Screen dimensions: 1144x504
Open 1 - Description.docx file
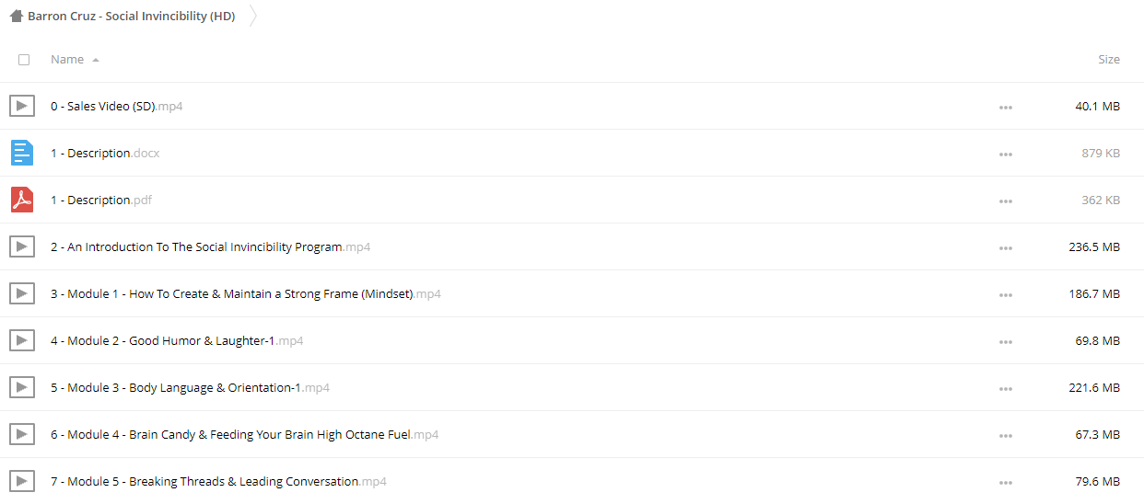105,153
